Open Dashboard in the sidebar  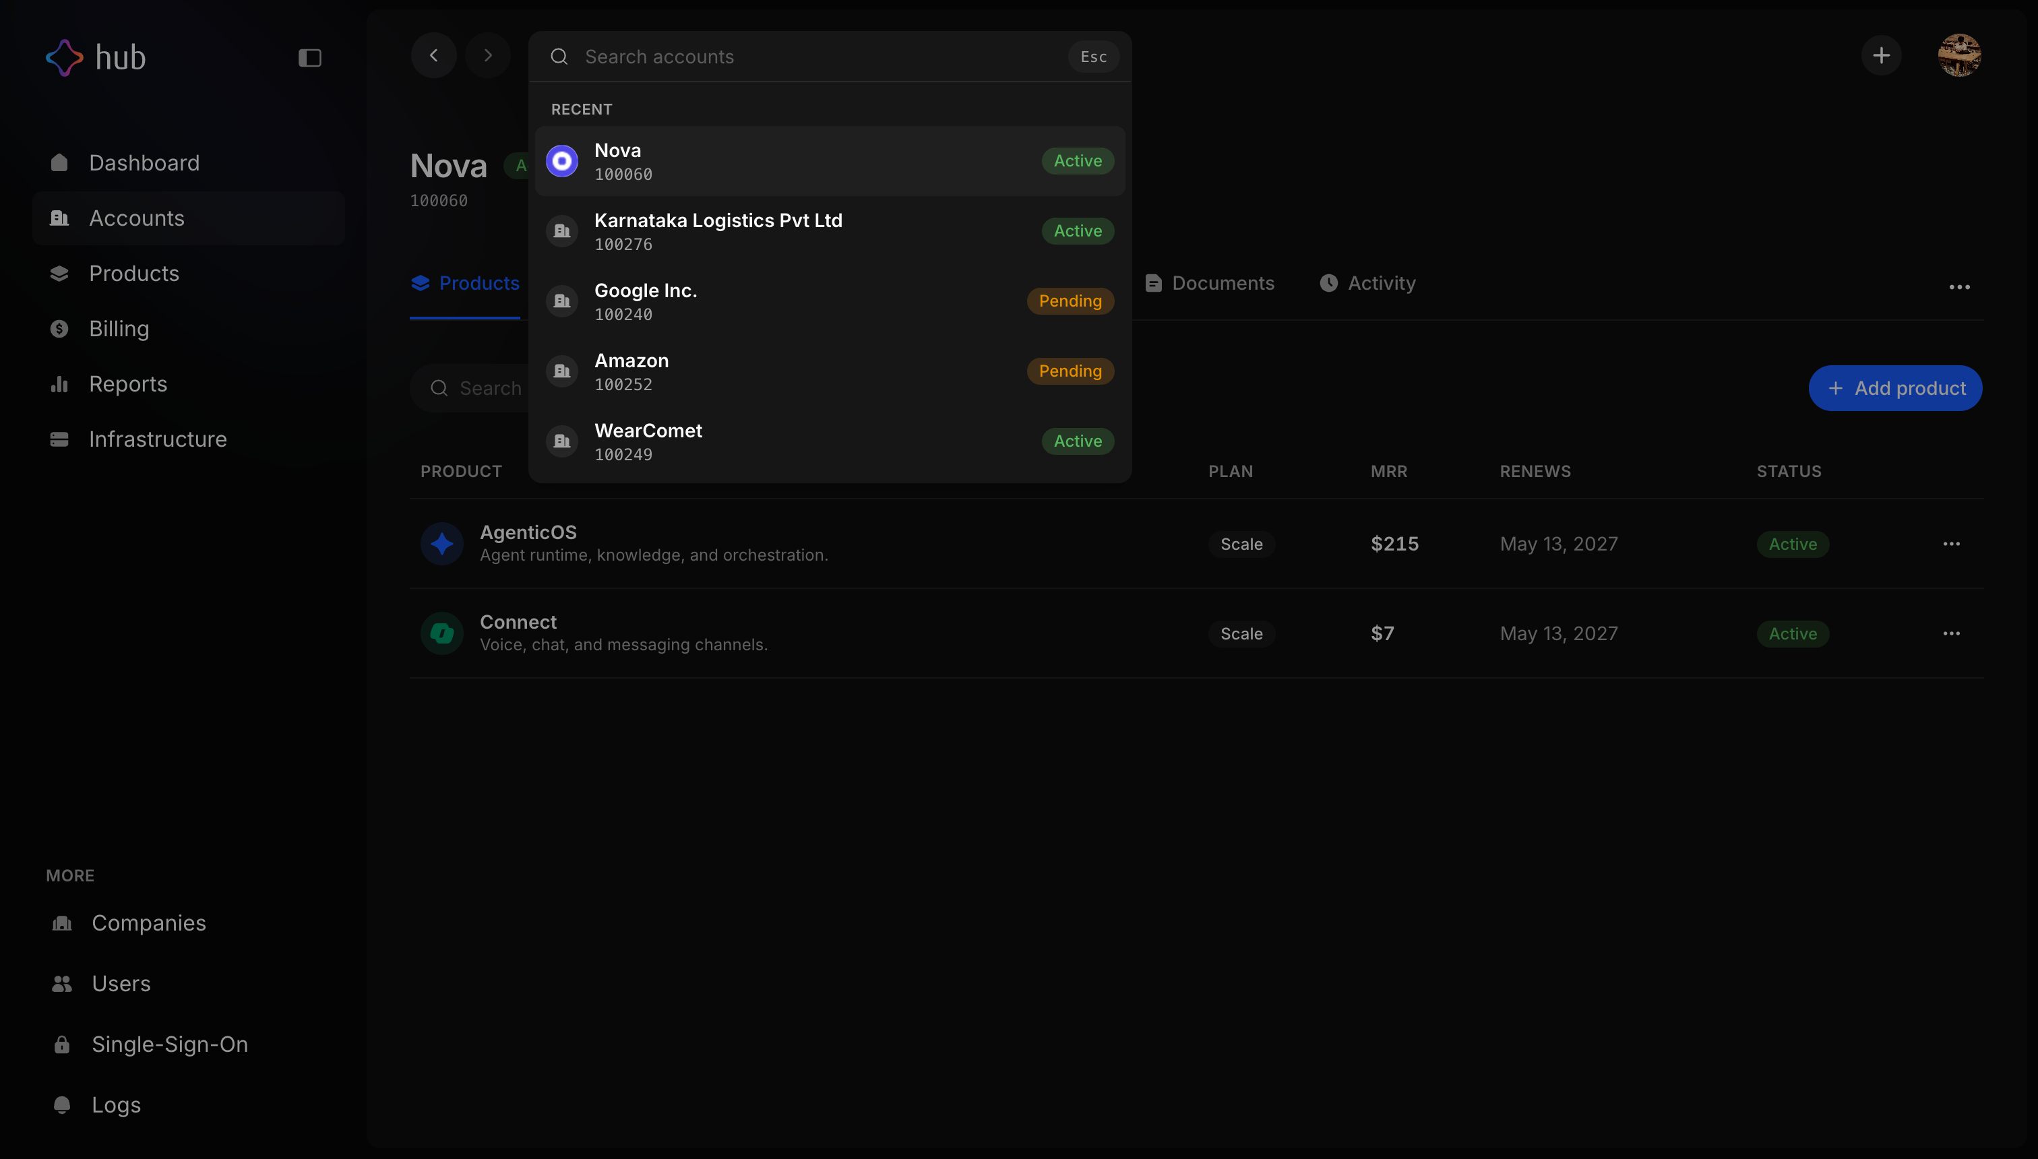click(189, 163)
